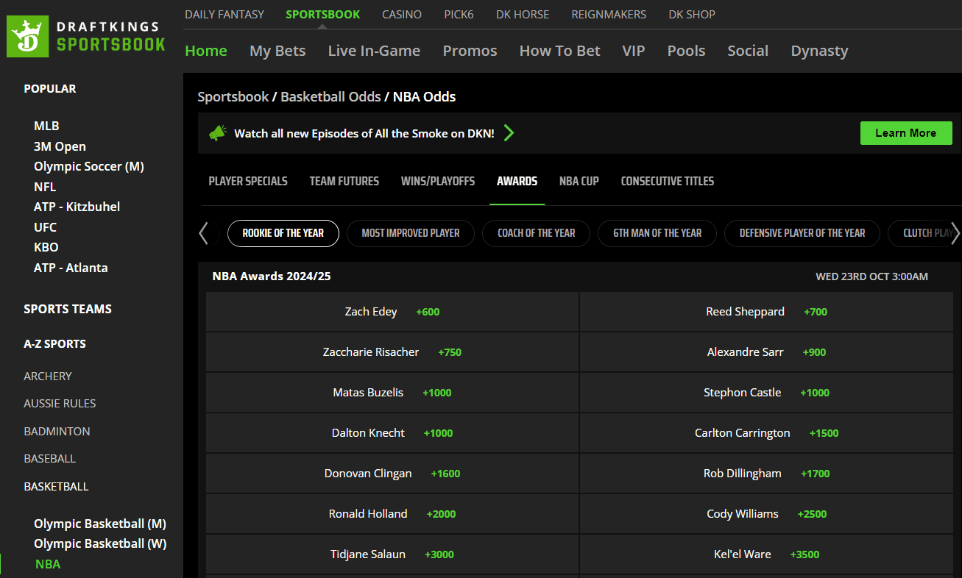
Task: Bet on Rob Dillingham at +1700
Action: [766, 474]
